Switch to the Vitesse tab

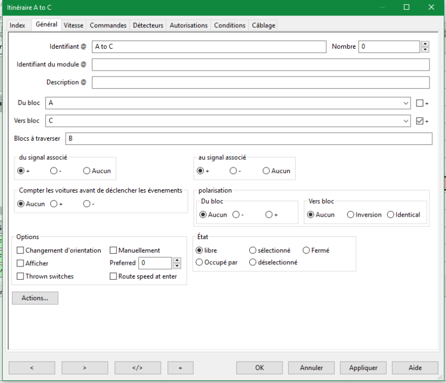click(x=73, y=25)
